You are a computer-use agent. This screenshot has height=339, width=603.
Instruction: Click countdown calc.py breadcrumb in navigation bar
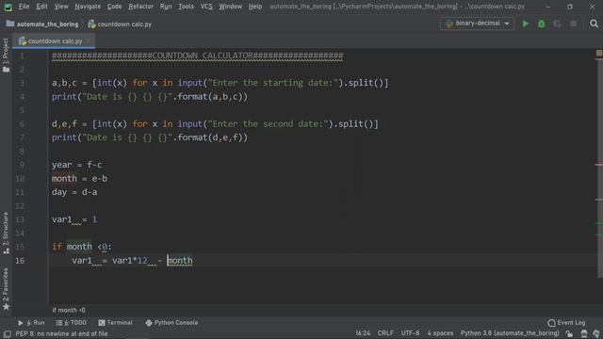click(x=120, y=24)
